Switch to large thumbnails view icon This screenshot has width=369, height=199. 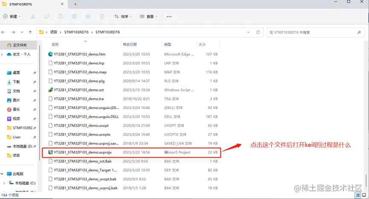pos(364,195)
